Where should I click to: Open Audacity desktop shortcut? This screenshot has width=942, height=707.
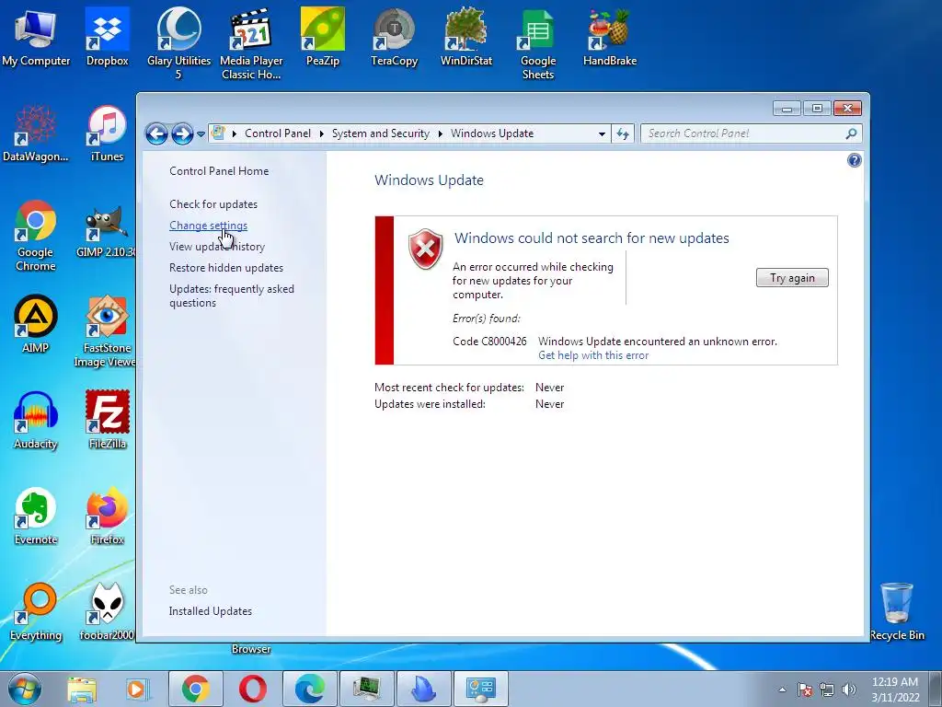pos(36,420)
